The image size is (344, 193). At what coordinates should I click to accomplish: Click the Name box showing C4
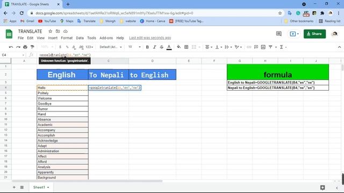(13, 55)
